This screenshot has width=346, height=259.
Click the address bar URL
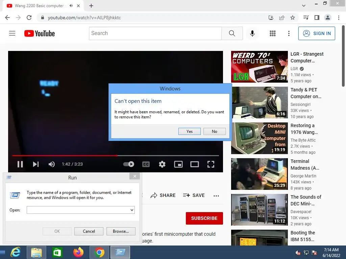pyautogui.click(x=84, y=18)
